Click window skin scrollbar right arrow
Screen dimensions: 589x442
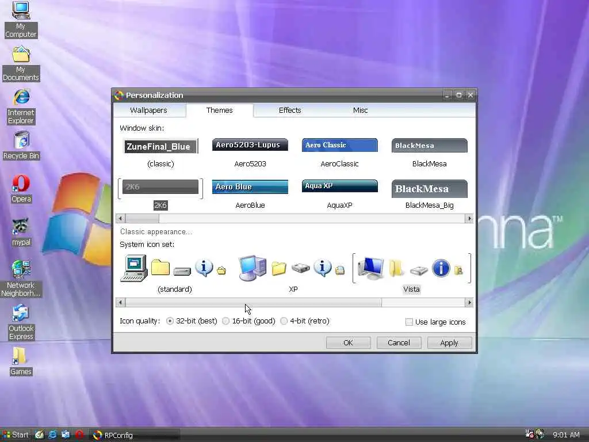point(469,218)
